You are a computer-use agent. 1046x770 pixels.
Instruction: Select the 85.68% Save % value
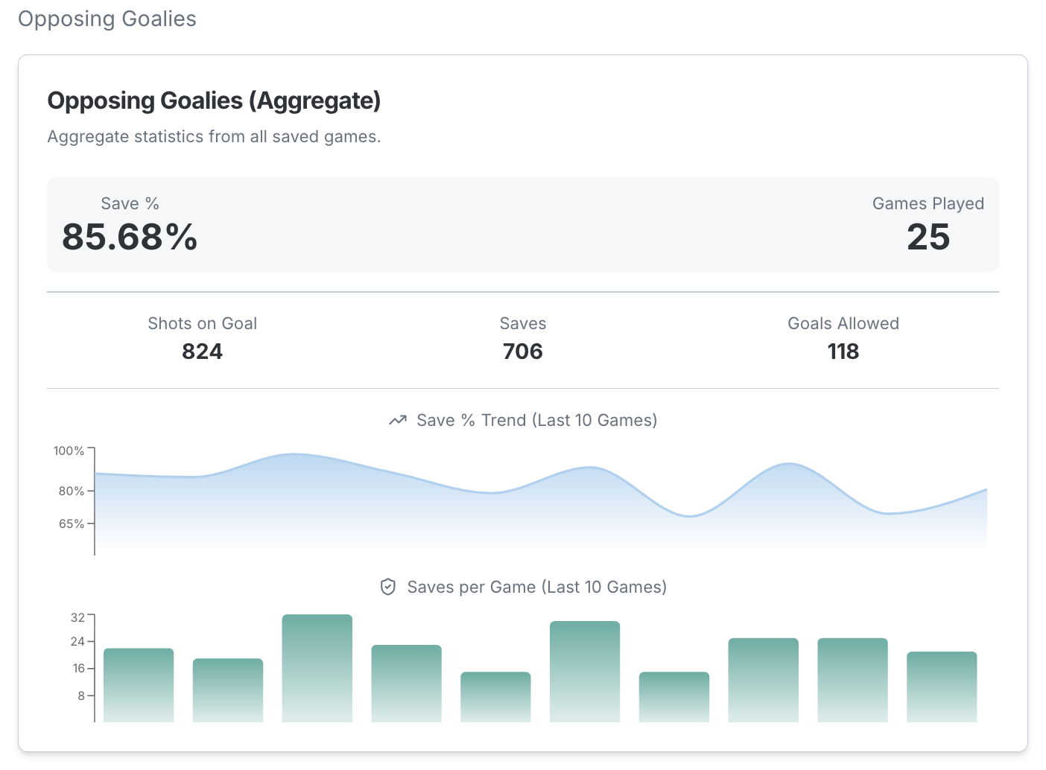[130, 238]
